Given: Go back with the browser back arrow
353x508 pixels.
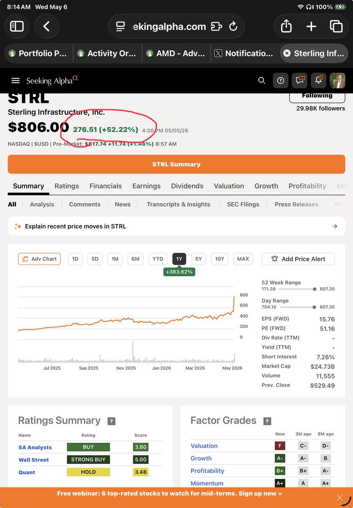Looking at the screenshot, I should pos(47,26).
